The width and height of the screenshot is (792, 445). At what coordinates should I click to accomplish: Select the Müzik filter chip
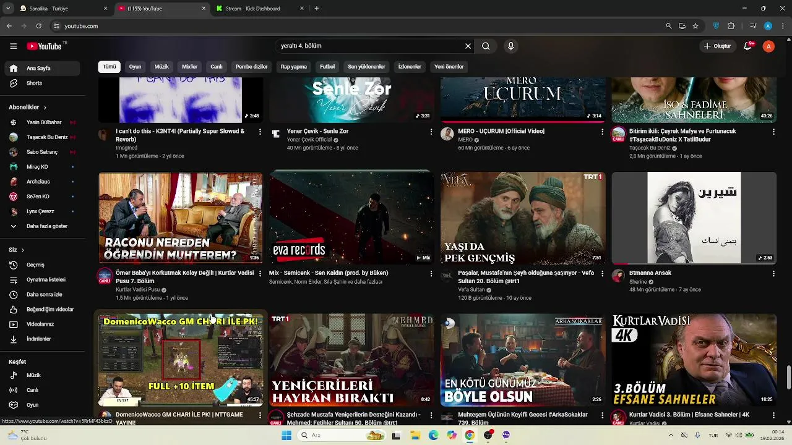(161, 67)
